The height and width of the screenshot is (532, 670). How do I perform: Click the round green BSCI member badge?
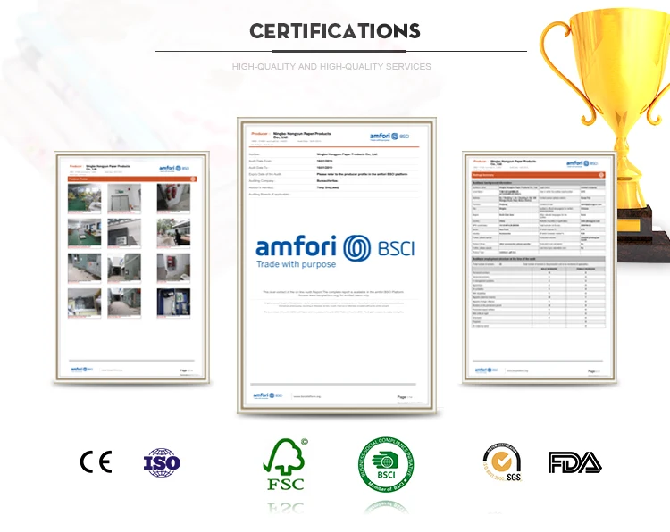click(386, 464)
